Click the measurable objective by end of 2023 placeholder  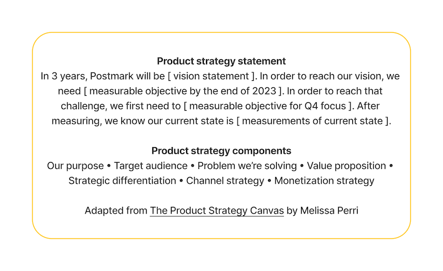183,91
